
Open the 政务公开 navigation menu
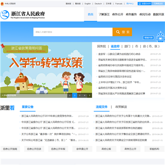[118, 15]
